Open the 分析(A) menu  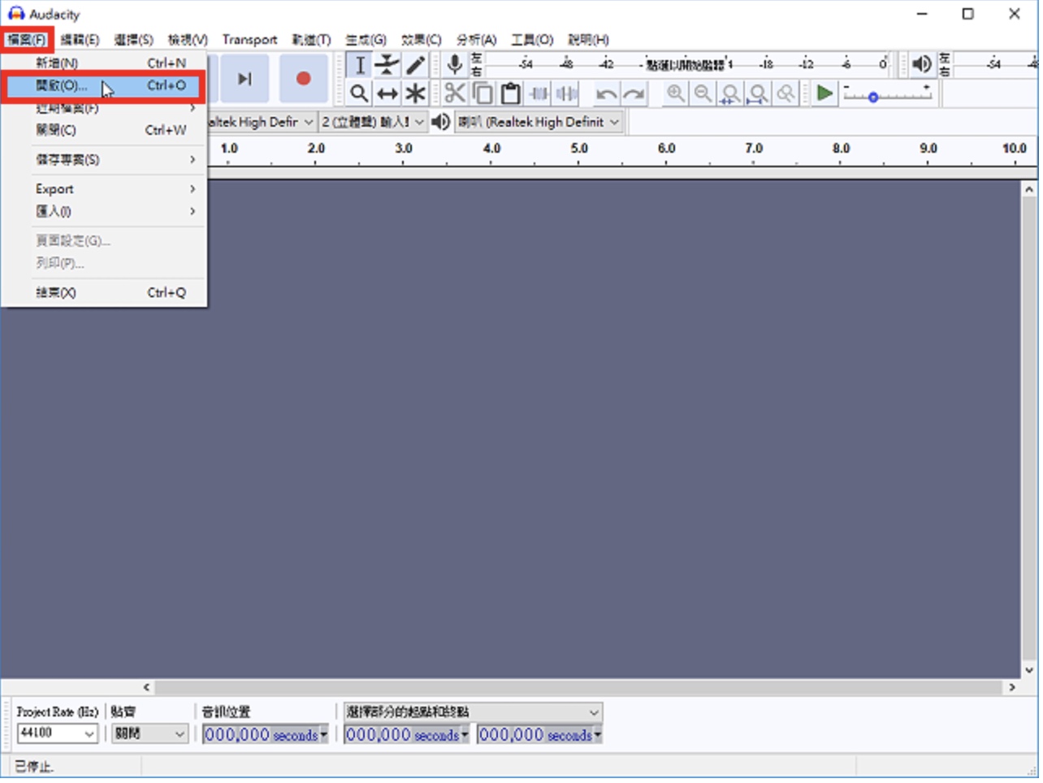(476, 40)
